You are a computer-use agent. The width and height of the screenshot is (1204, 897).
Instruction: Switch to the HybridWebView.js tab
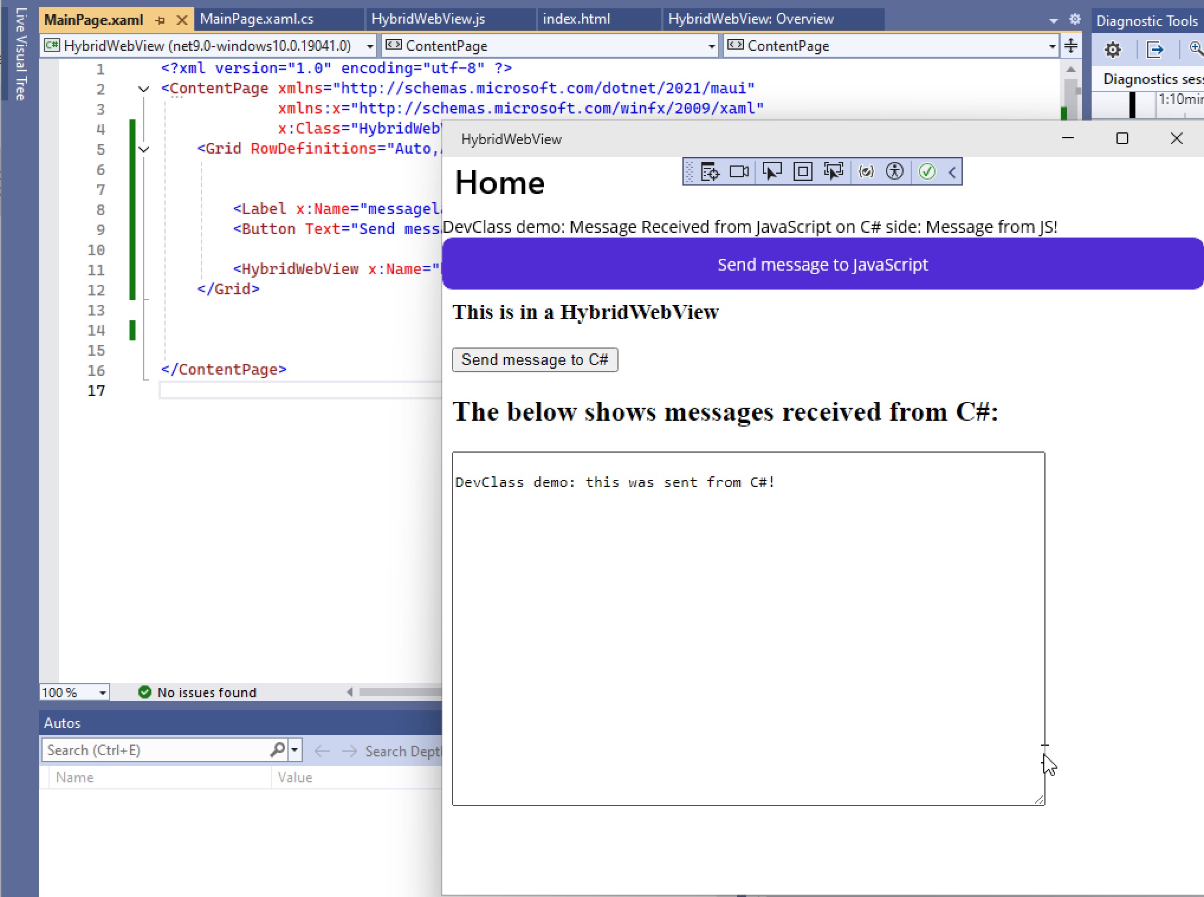click(428, 19)
